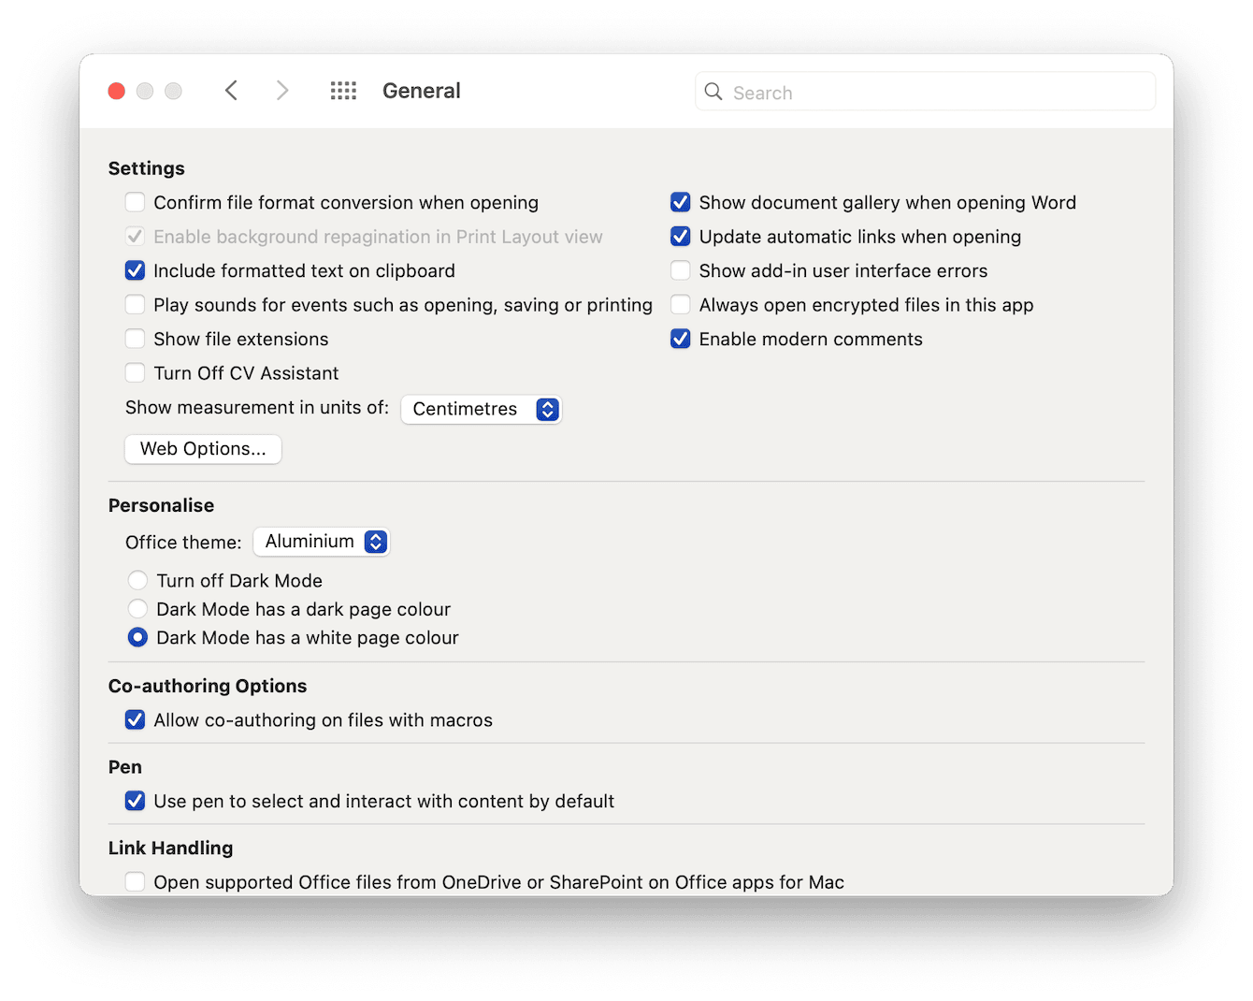Viewport: 1253px width, 1001px height.
Task: Enable Show add-in user interface errors
Action: 680,270
